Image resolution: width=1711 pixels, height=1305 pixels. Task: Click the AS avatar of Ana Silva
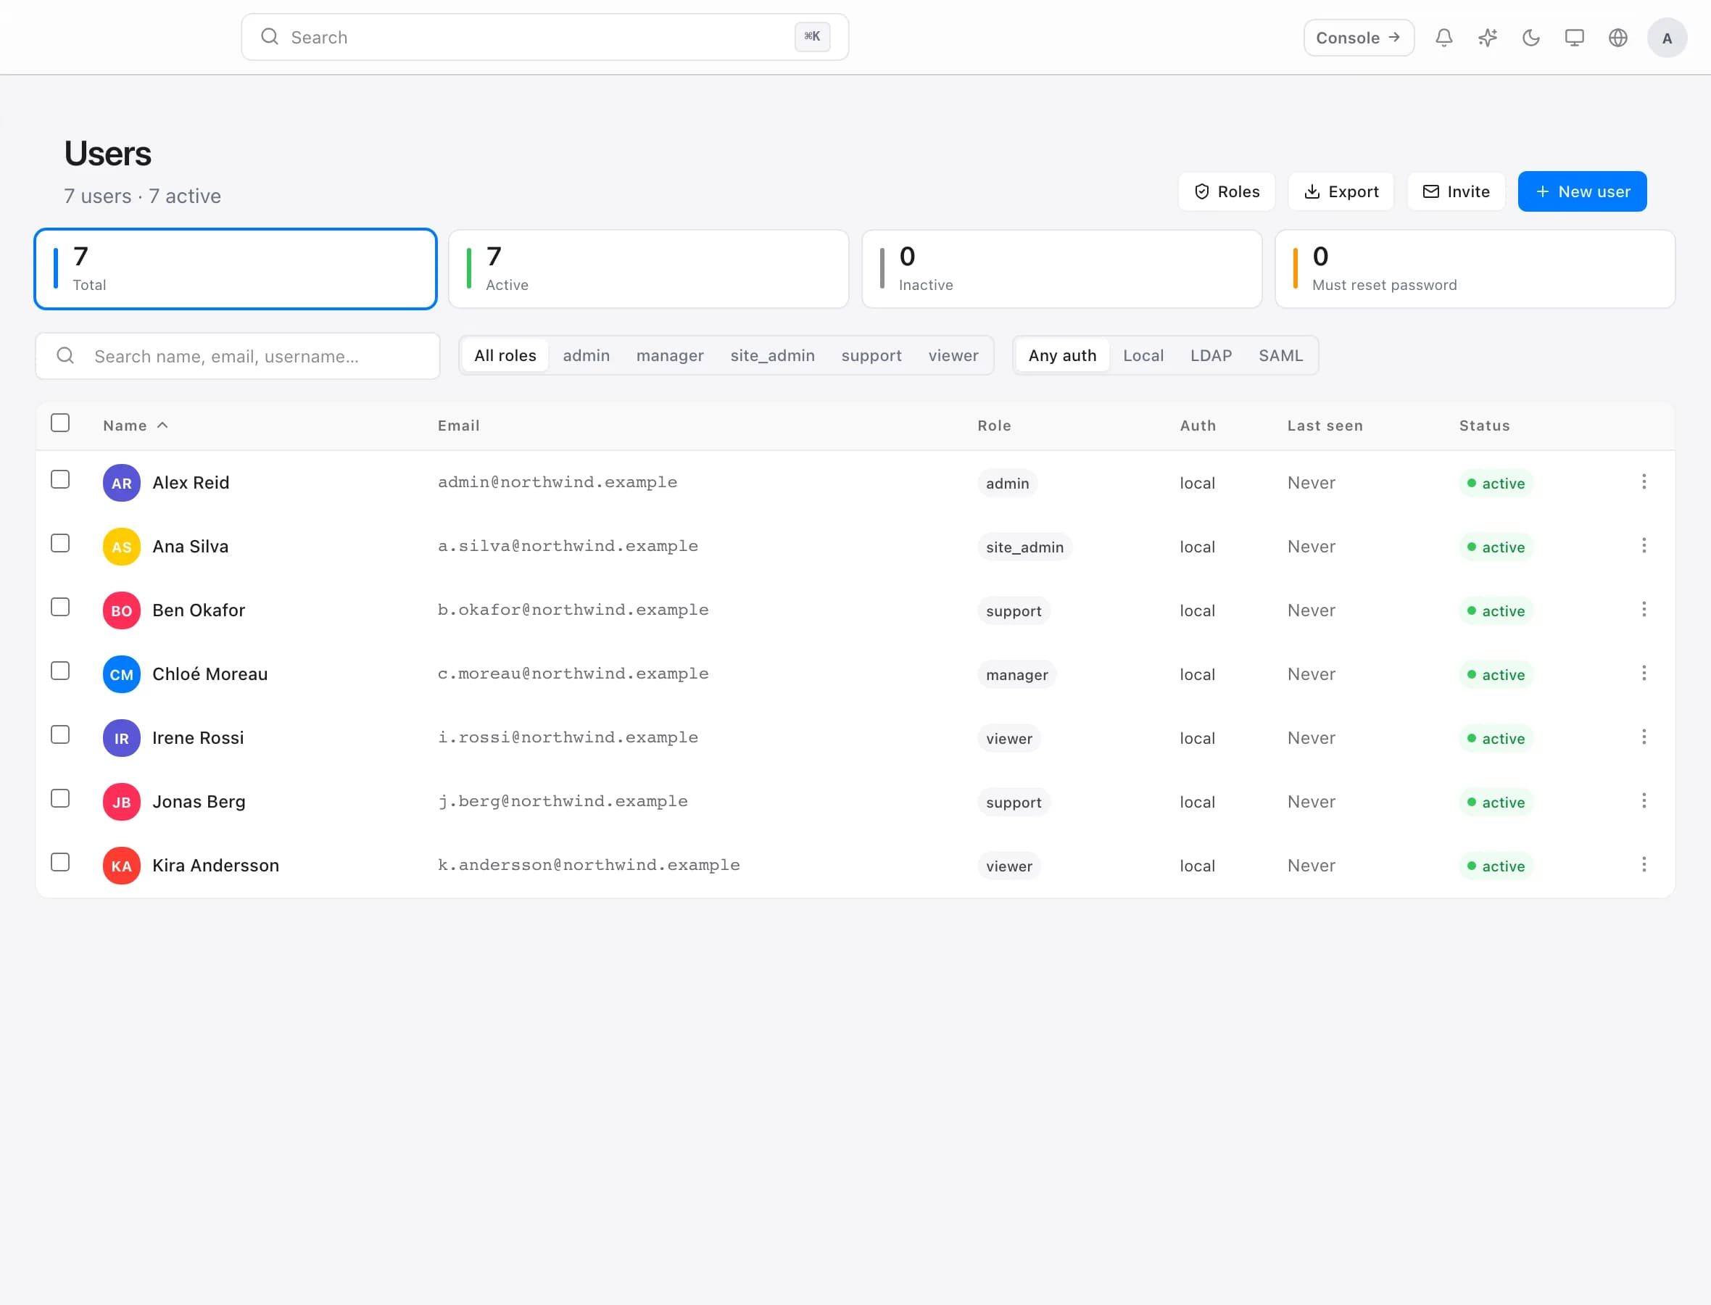pyautogui.click(x=121, y=546)
